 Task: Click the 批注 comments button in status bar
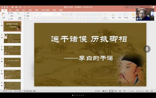pyautogui.click(x=105, y=91)
